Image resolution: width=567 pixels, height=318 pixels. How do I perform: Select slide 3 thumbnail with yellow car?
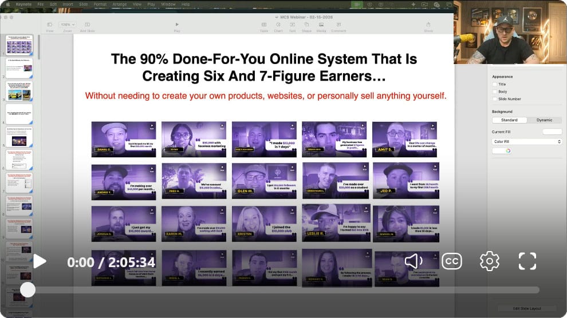click(19, 91)
